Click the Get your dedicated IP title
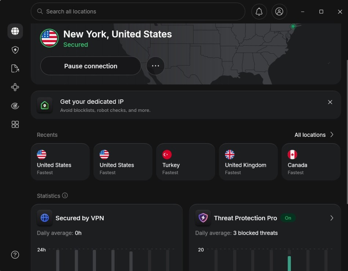The height and width of the screenshot is (271, 348). (x=92, y=102)
